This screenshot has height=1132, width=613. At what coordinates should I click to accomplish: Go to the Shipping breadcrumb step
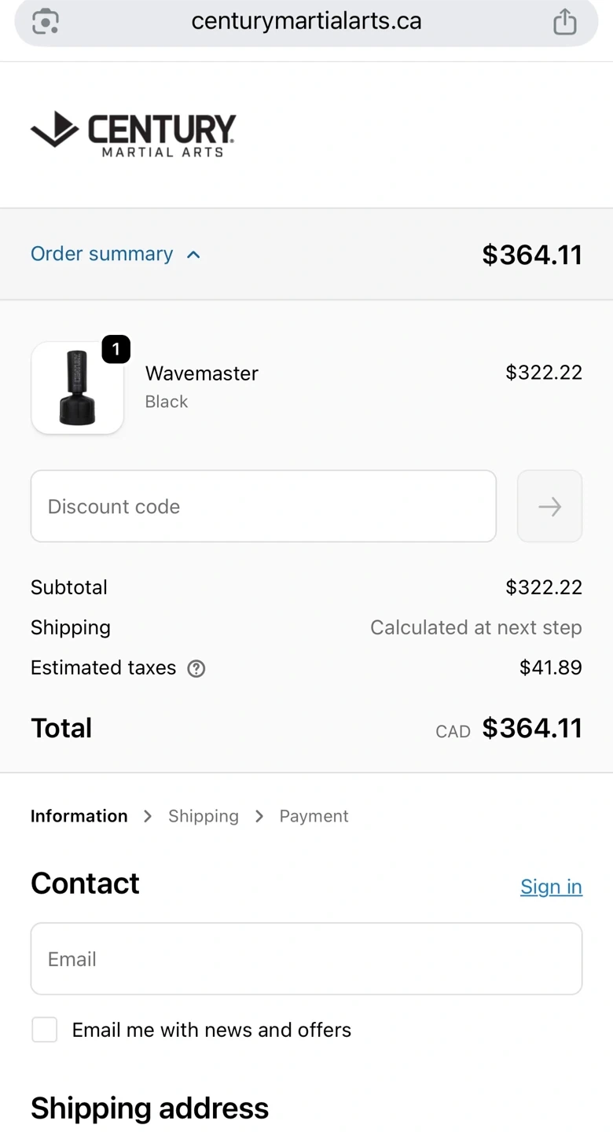tap(203, 816)
